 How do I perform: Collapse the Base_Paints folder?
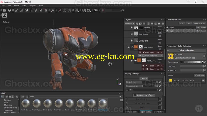(x=132, y=47)
